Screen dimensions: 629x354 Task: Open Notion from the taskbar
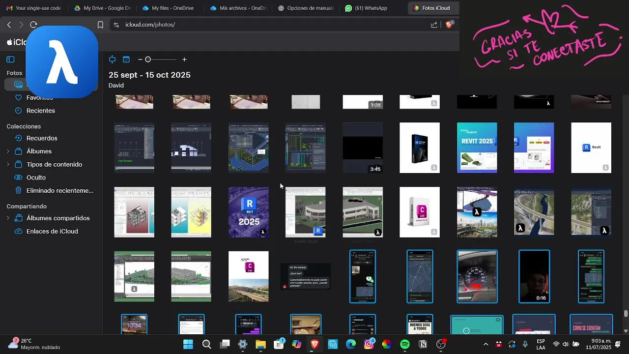pyautogui.click(x=423, y=344)
